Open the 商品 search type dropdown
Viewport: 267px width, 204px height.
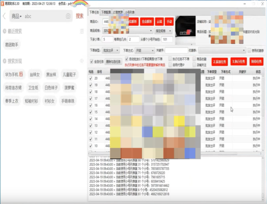[16, 16]
